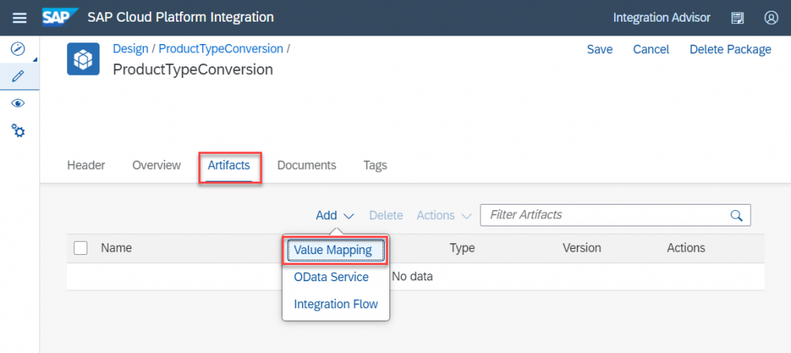Viewport: 791px width, 353px height.
Task: Click the Cancel button
Action: (x=651, y=49)
